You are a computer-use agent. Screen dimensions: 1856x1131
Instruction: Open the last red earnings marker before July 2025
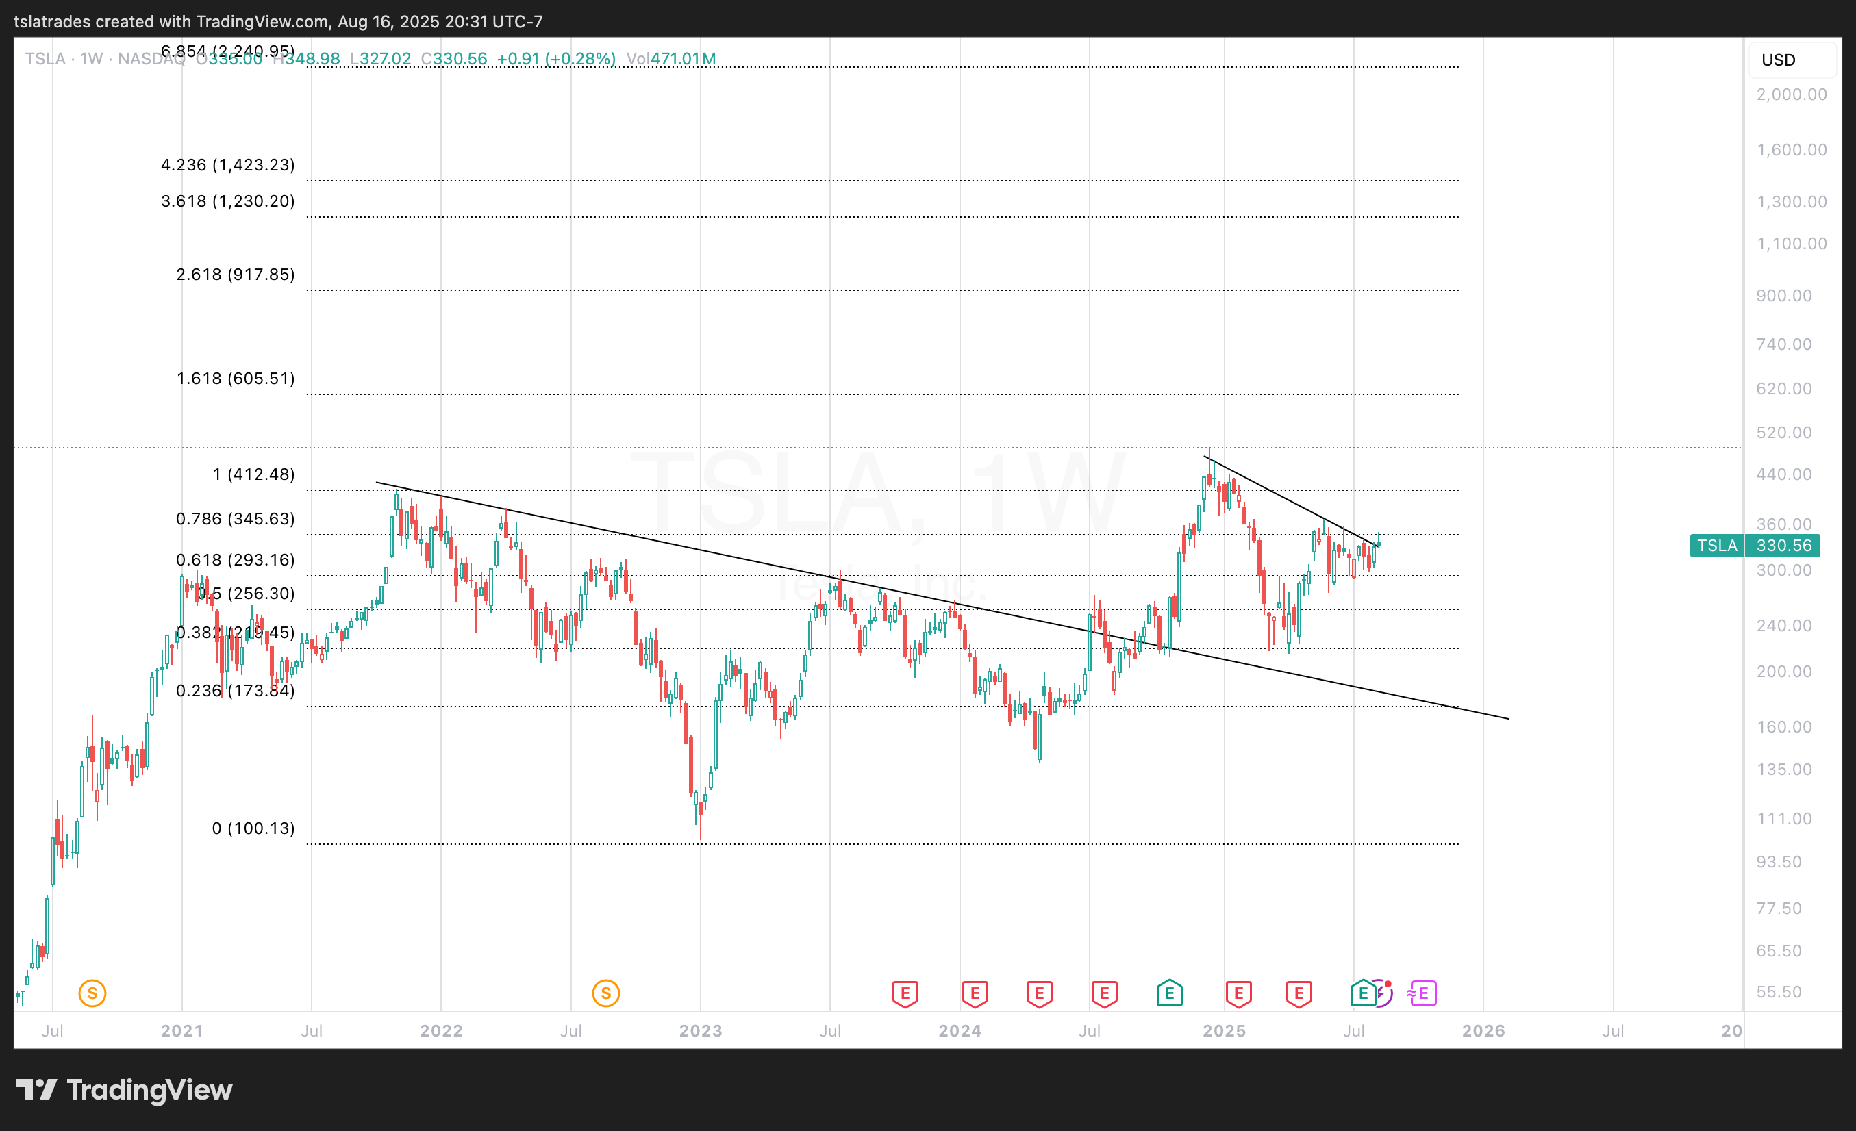(1299, 993)
